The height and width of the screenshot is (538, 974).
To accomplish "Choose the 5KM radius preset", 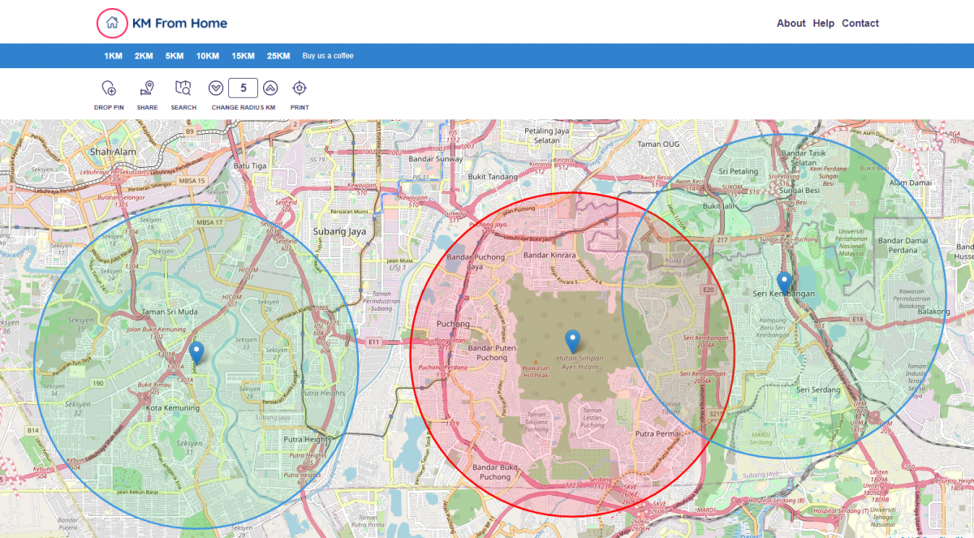I will [x=175, y=56].
